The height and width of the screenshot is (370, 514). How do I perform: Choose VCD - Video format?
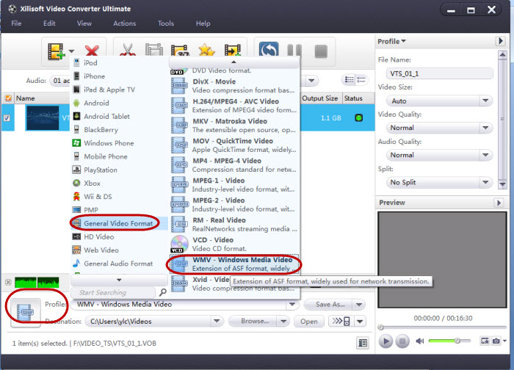click(234, 244)
